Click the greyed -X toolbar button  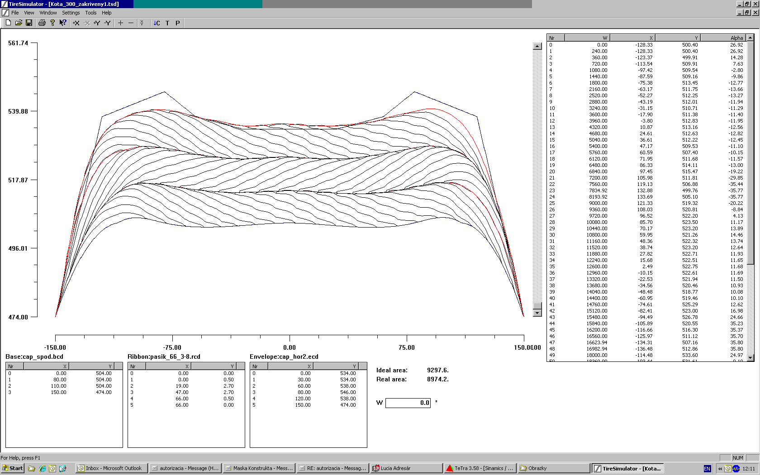[x=86, y=23]
